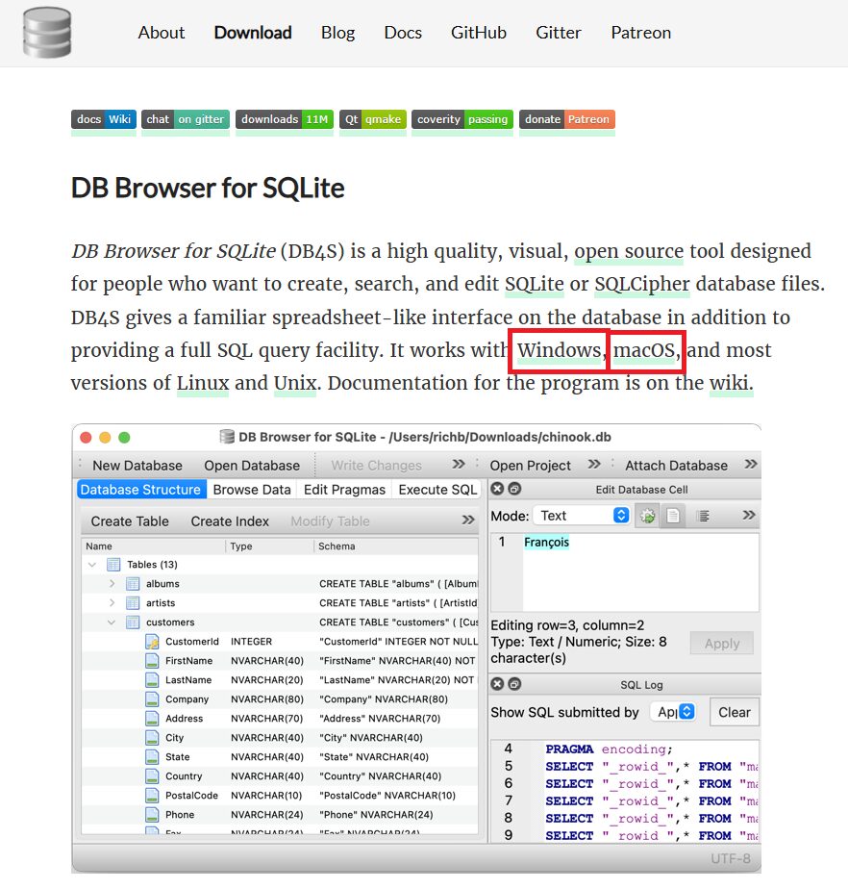Click the docs Wiki badge
Viewport: 848px width, 889px height.
(104, 119)
